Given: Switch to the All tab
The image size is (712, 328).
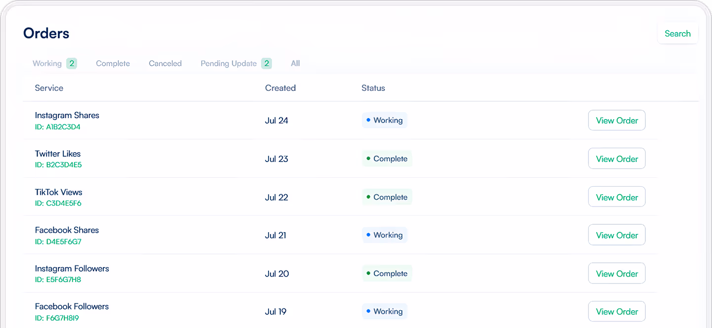Looking at the screenshot, I should coord(295,63).
